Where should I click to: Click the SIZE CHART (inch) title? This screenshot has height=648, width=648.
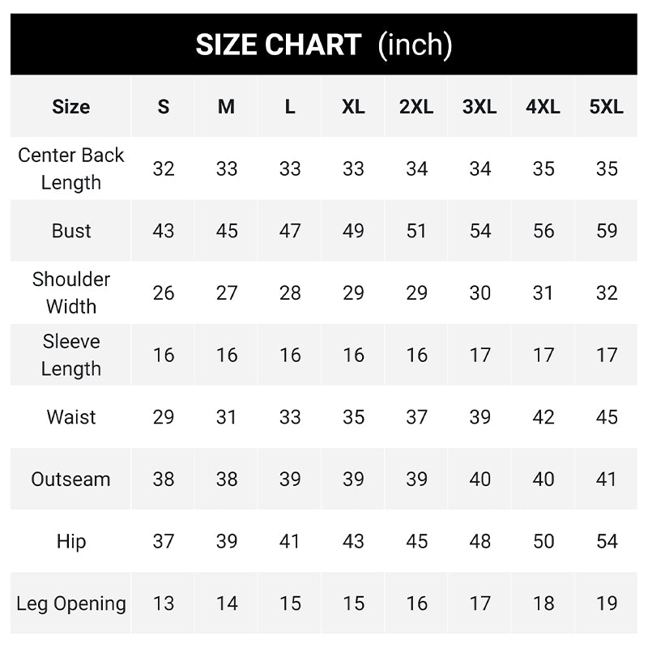(324, 45)
